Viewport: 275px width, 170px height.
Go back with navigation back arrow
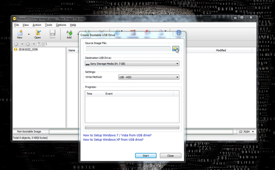[x=16, y=44]
